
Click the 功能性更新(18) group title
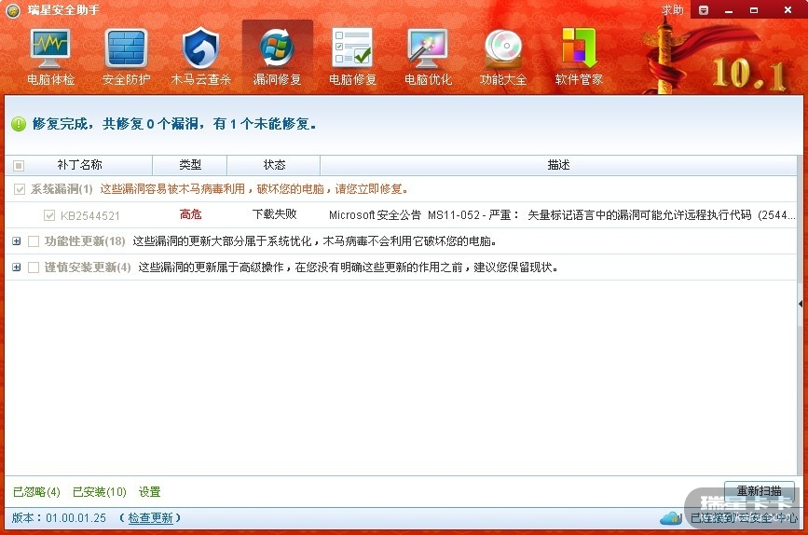(85, 241)
